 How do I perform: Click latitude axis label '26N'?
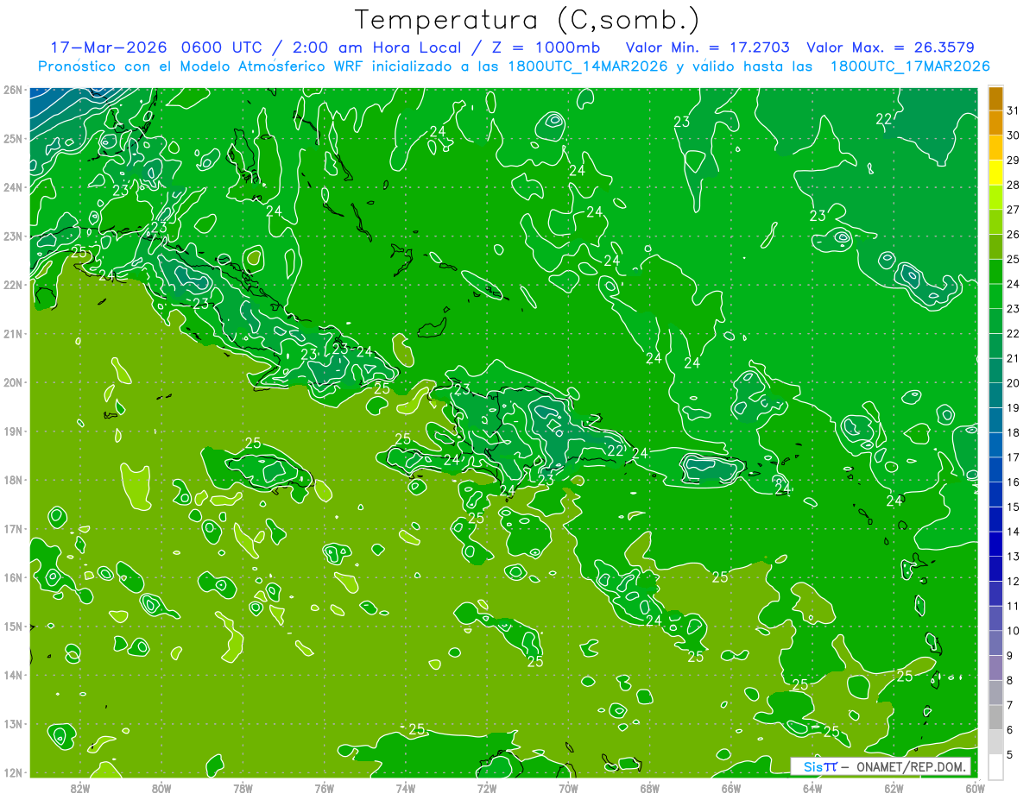coord(12,90)
